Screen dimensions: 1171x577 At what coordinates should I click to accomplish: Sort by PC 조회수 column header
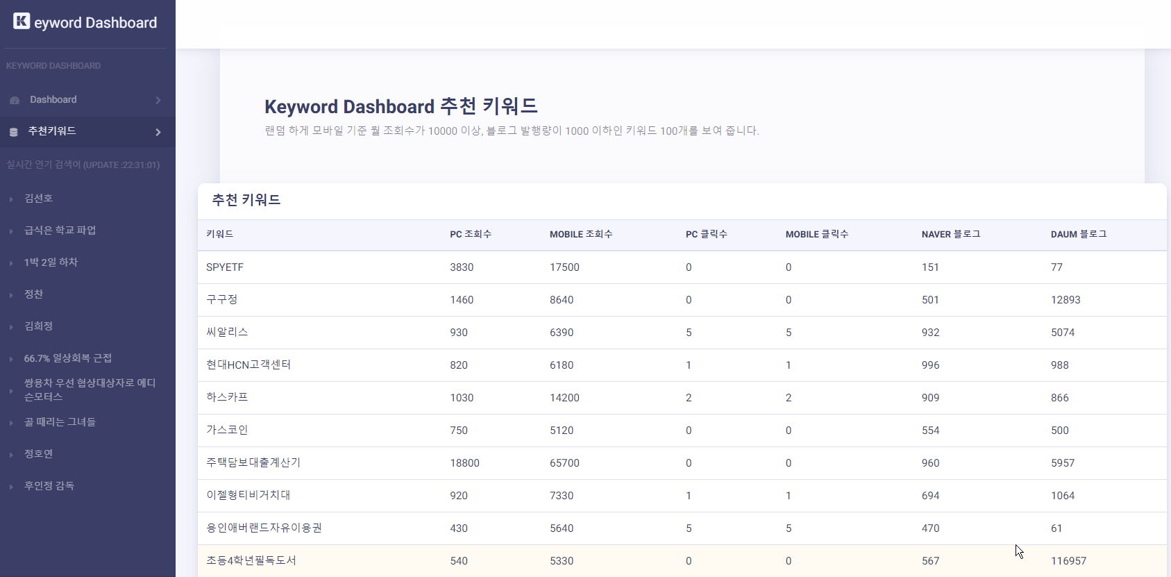[x=471, y=234]
